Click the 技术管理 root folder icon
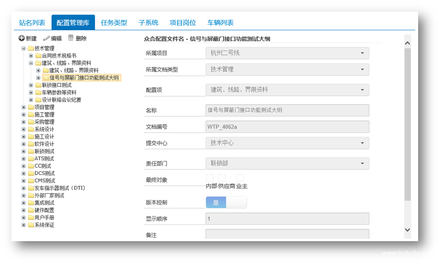Image resolution: width=441 pixels, height=264 pixels. [x=31, y=49]
